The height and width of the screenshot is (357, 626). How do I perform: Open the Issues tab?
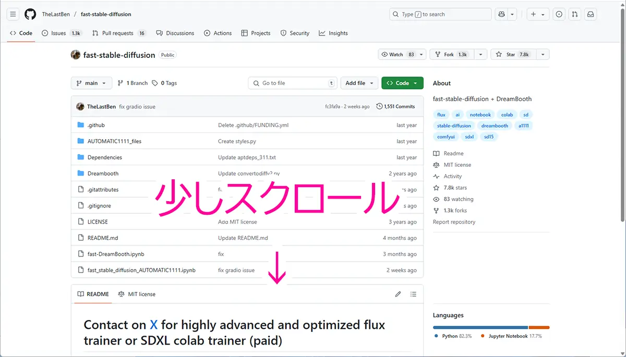[62, 33]
